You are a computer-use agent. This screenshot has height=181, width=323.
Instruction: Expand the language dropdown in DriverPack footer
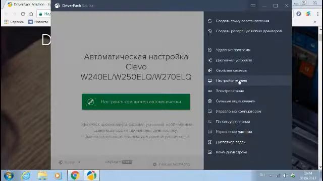(70, 162)
